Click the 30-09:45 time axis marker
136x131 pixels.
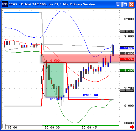tap(89, 127)
